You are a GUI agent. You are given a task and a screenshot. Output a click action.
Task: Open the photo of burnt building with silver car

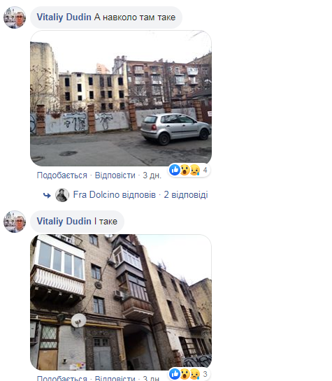click(x=121, y=99)
